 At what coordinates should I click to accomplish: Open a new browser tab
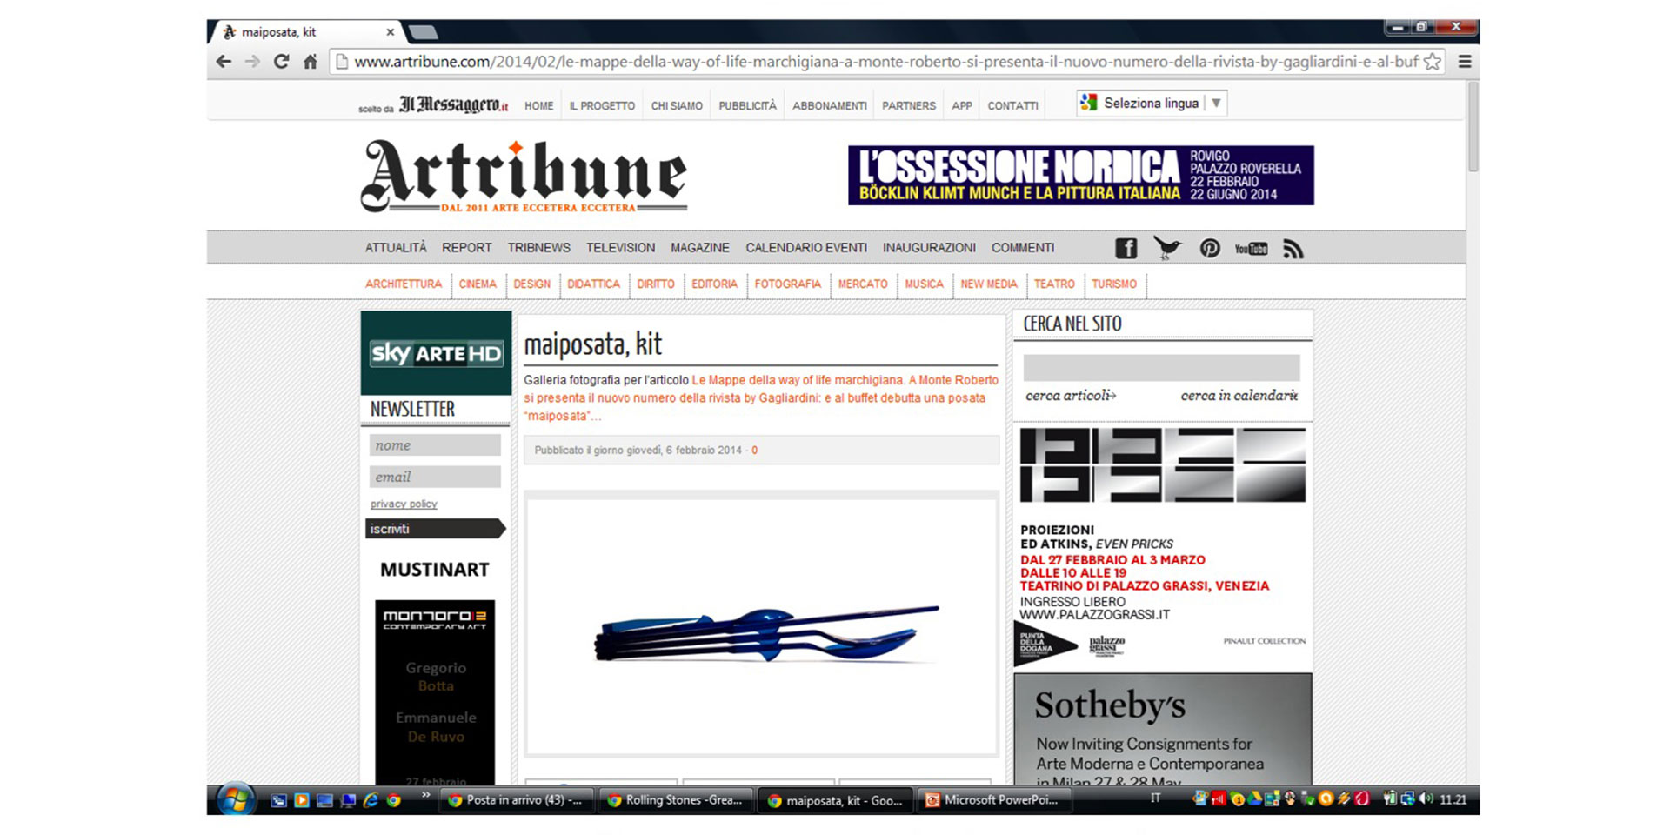423,32
